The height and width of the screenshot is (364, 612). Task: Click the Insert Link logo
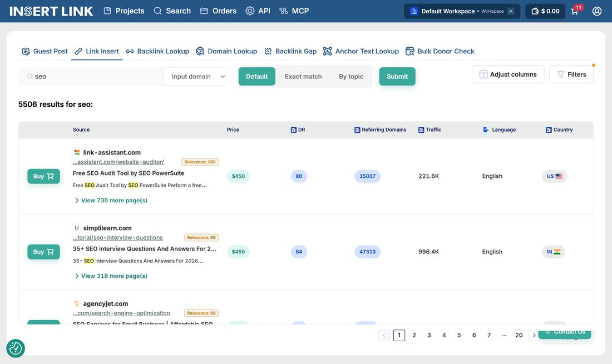tap(51, 11)
